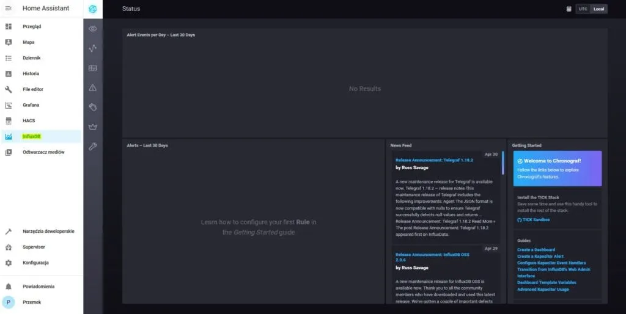626x314 pixels.
Task: Click the Przemek avatar circle
Action: 9,302
